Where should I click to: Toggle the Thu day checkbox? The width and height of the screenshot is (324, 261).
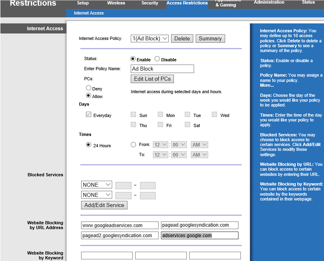pos(133,124)
